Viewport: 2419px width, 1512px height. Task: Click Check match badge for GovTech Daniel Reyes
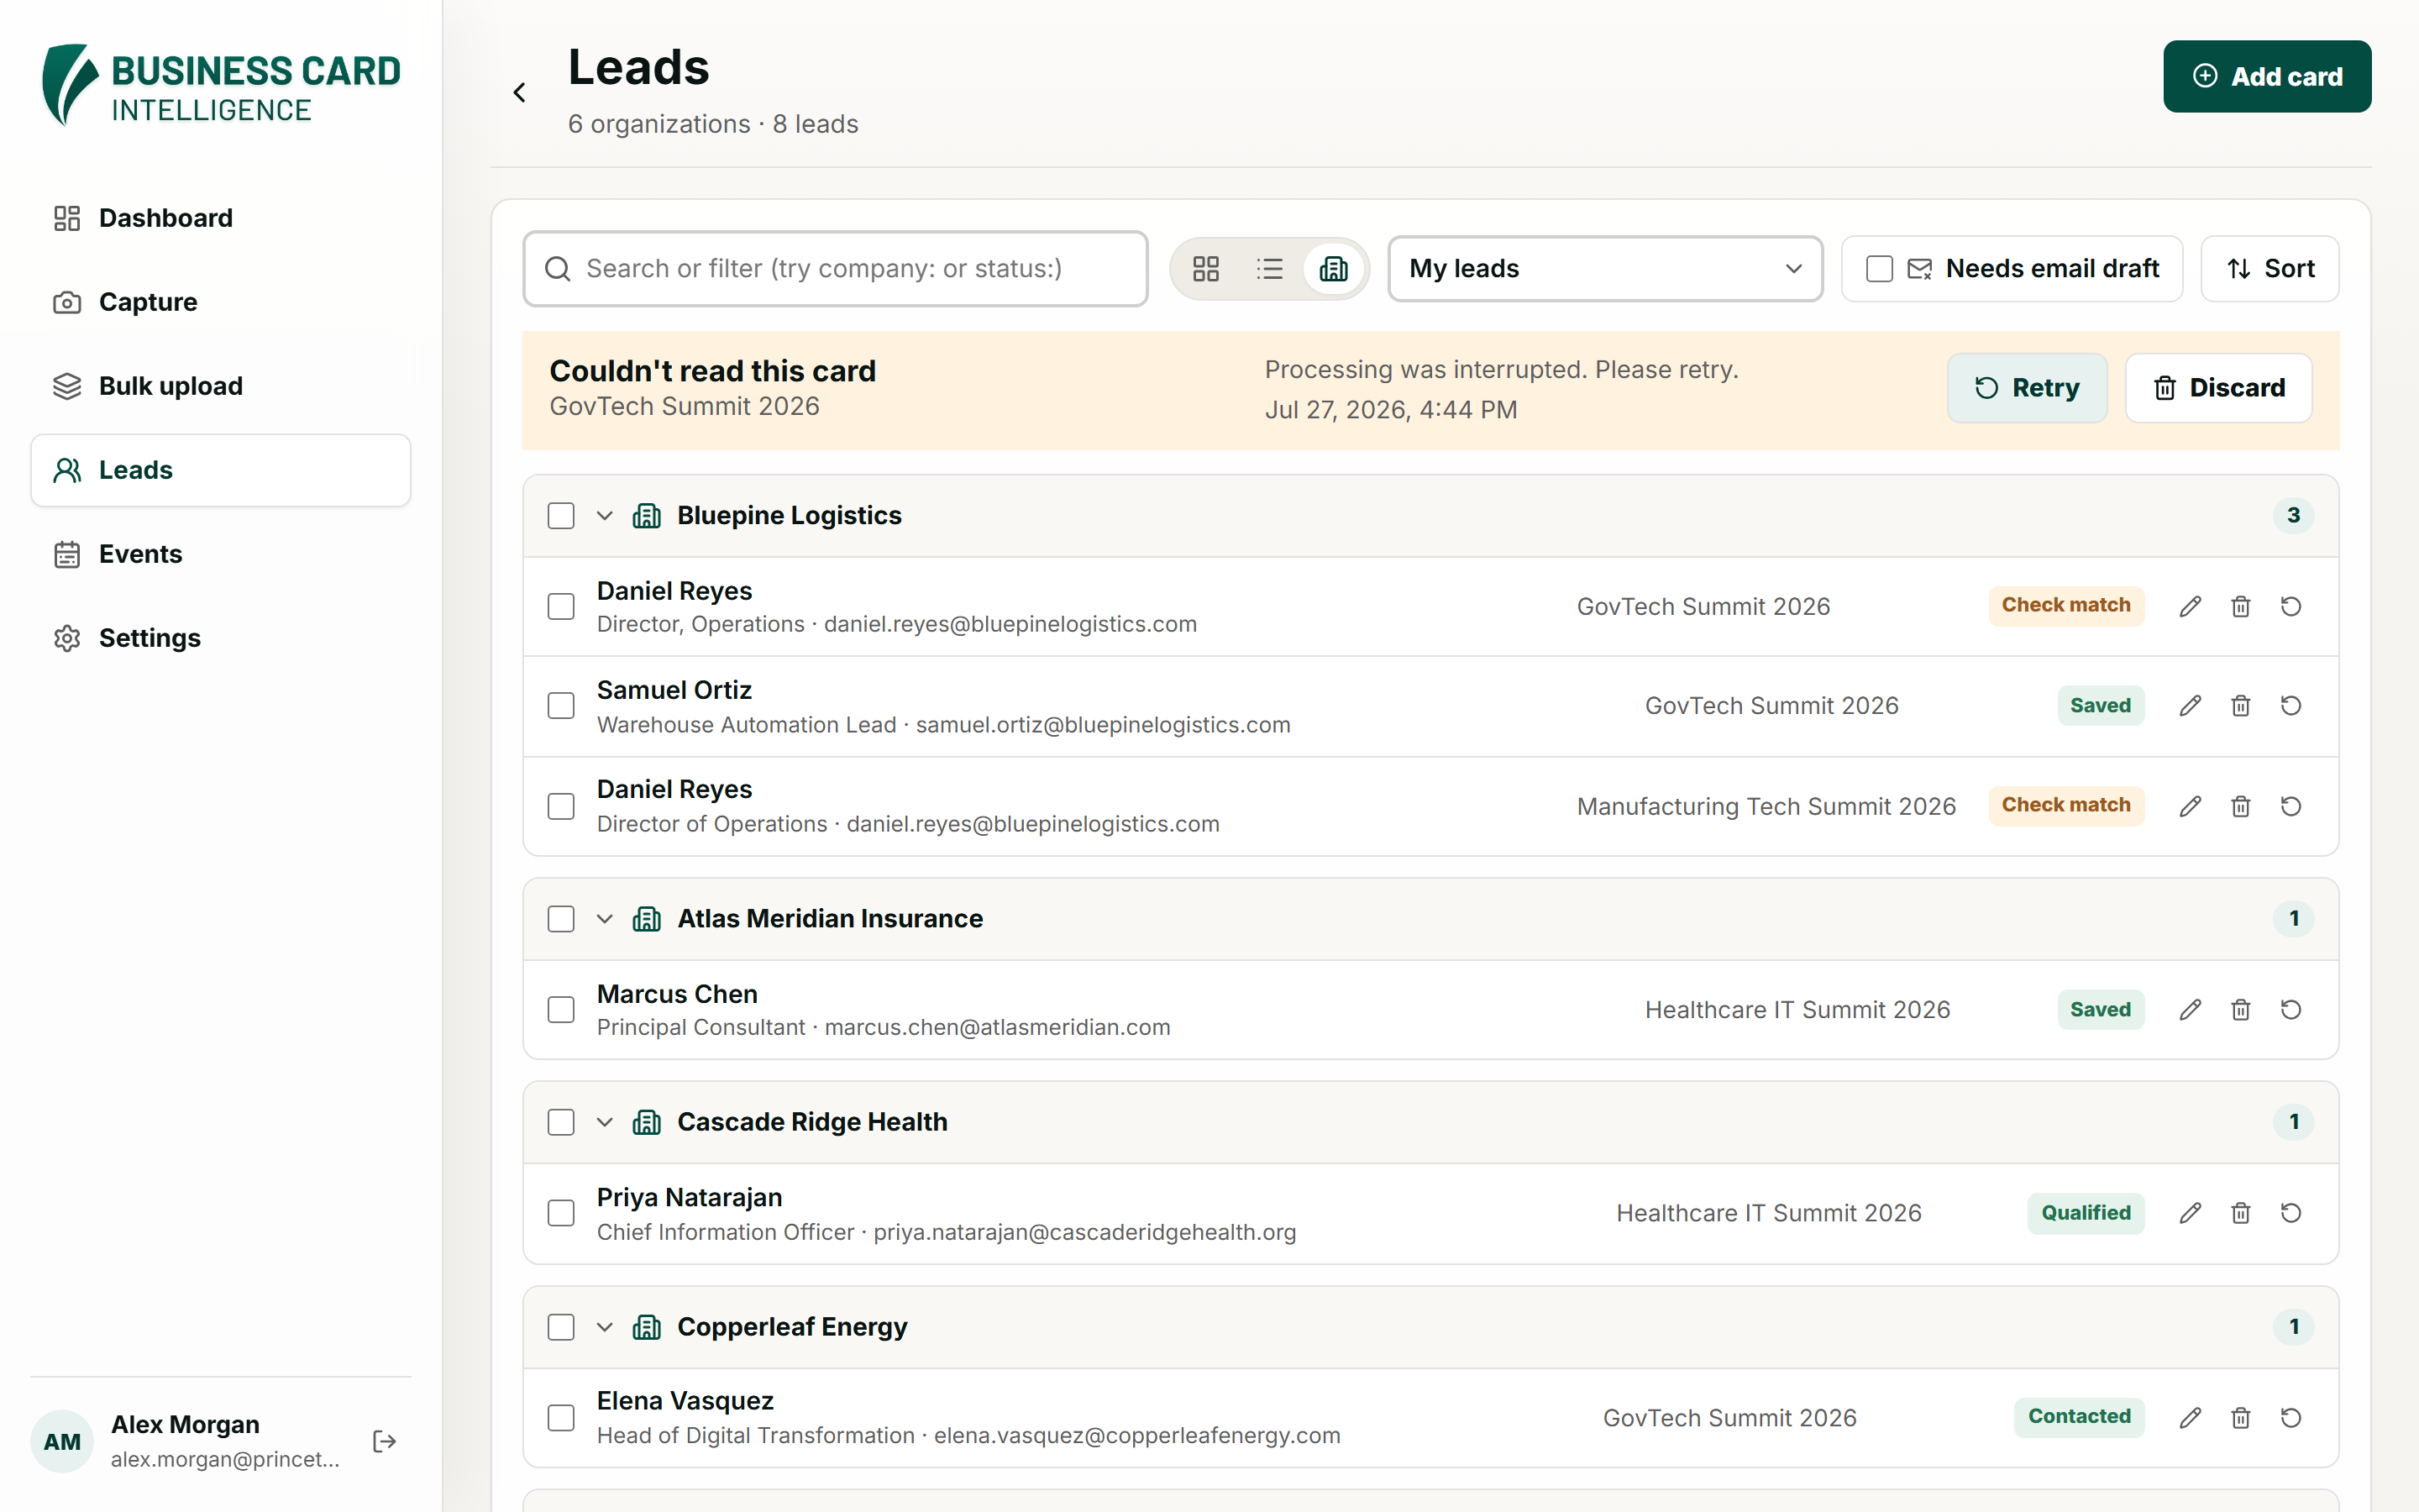tap(2066, 606)
